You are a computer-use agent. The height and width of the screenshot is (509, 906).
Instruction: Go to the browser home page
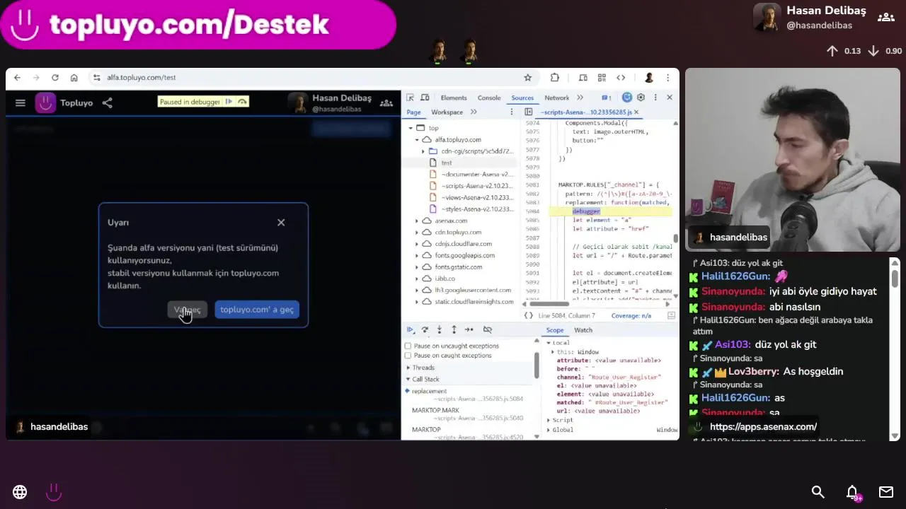point(74,78)
